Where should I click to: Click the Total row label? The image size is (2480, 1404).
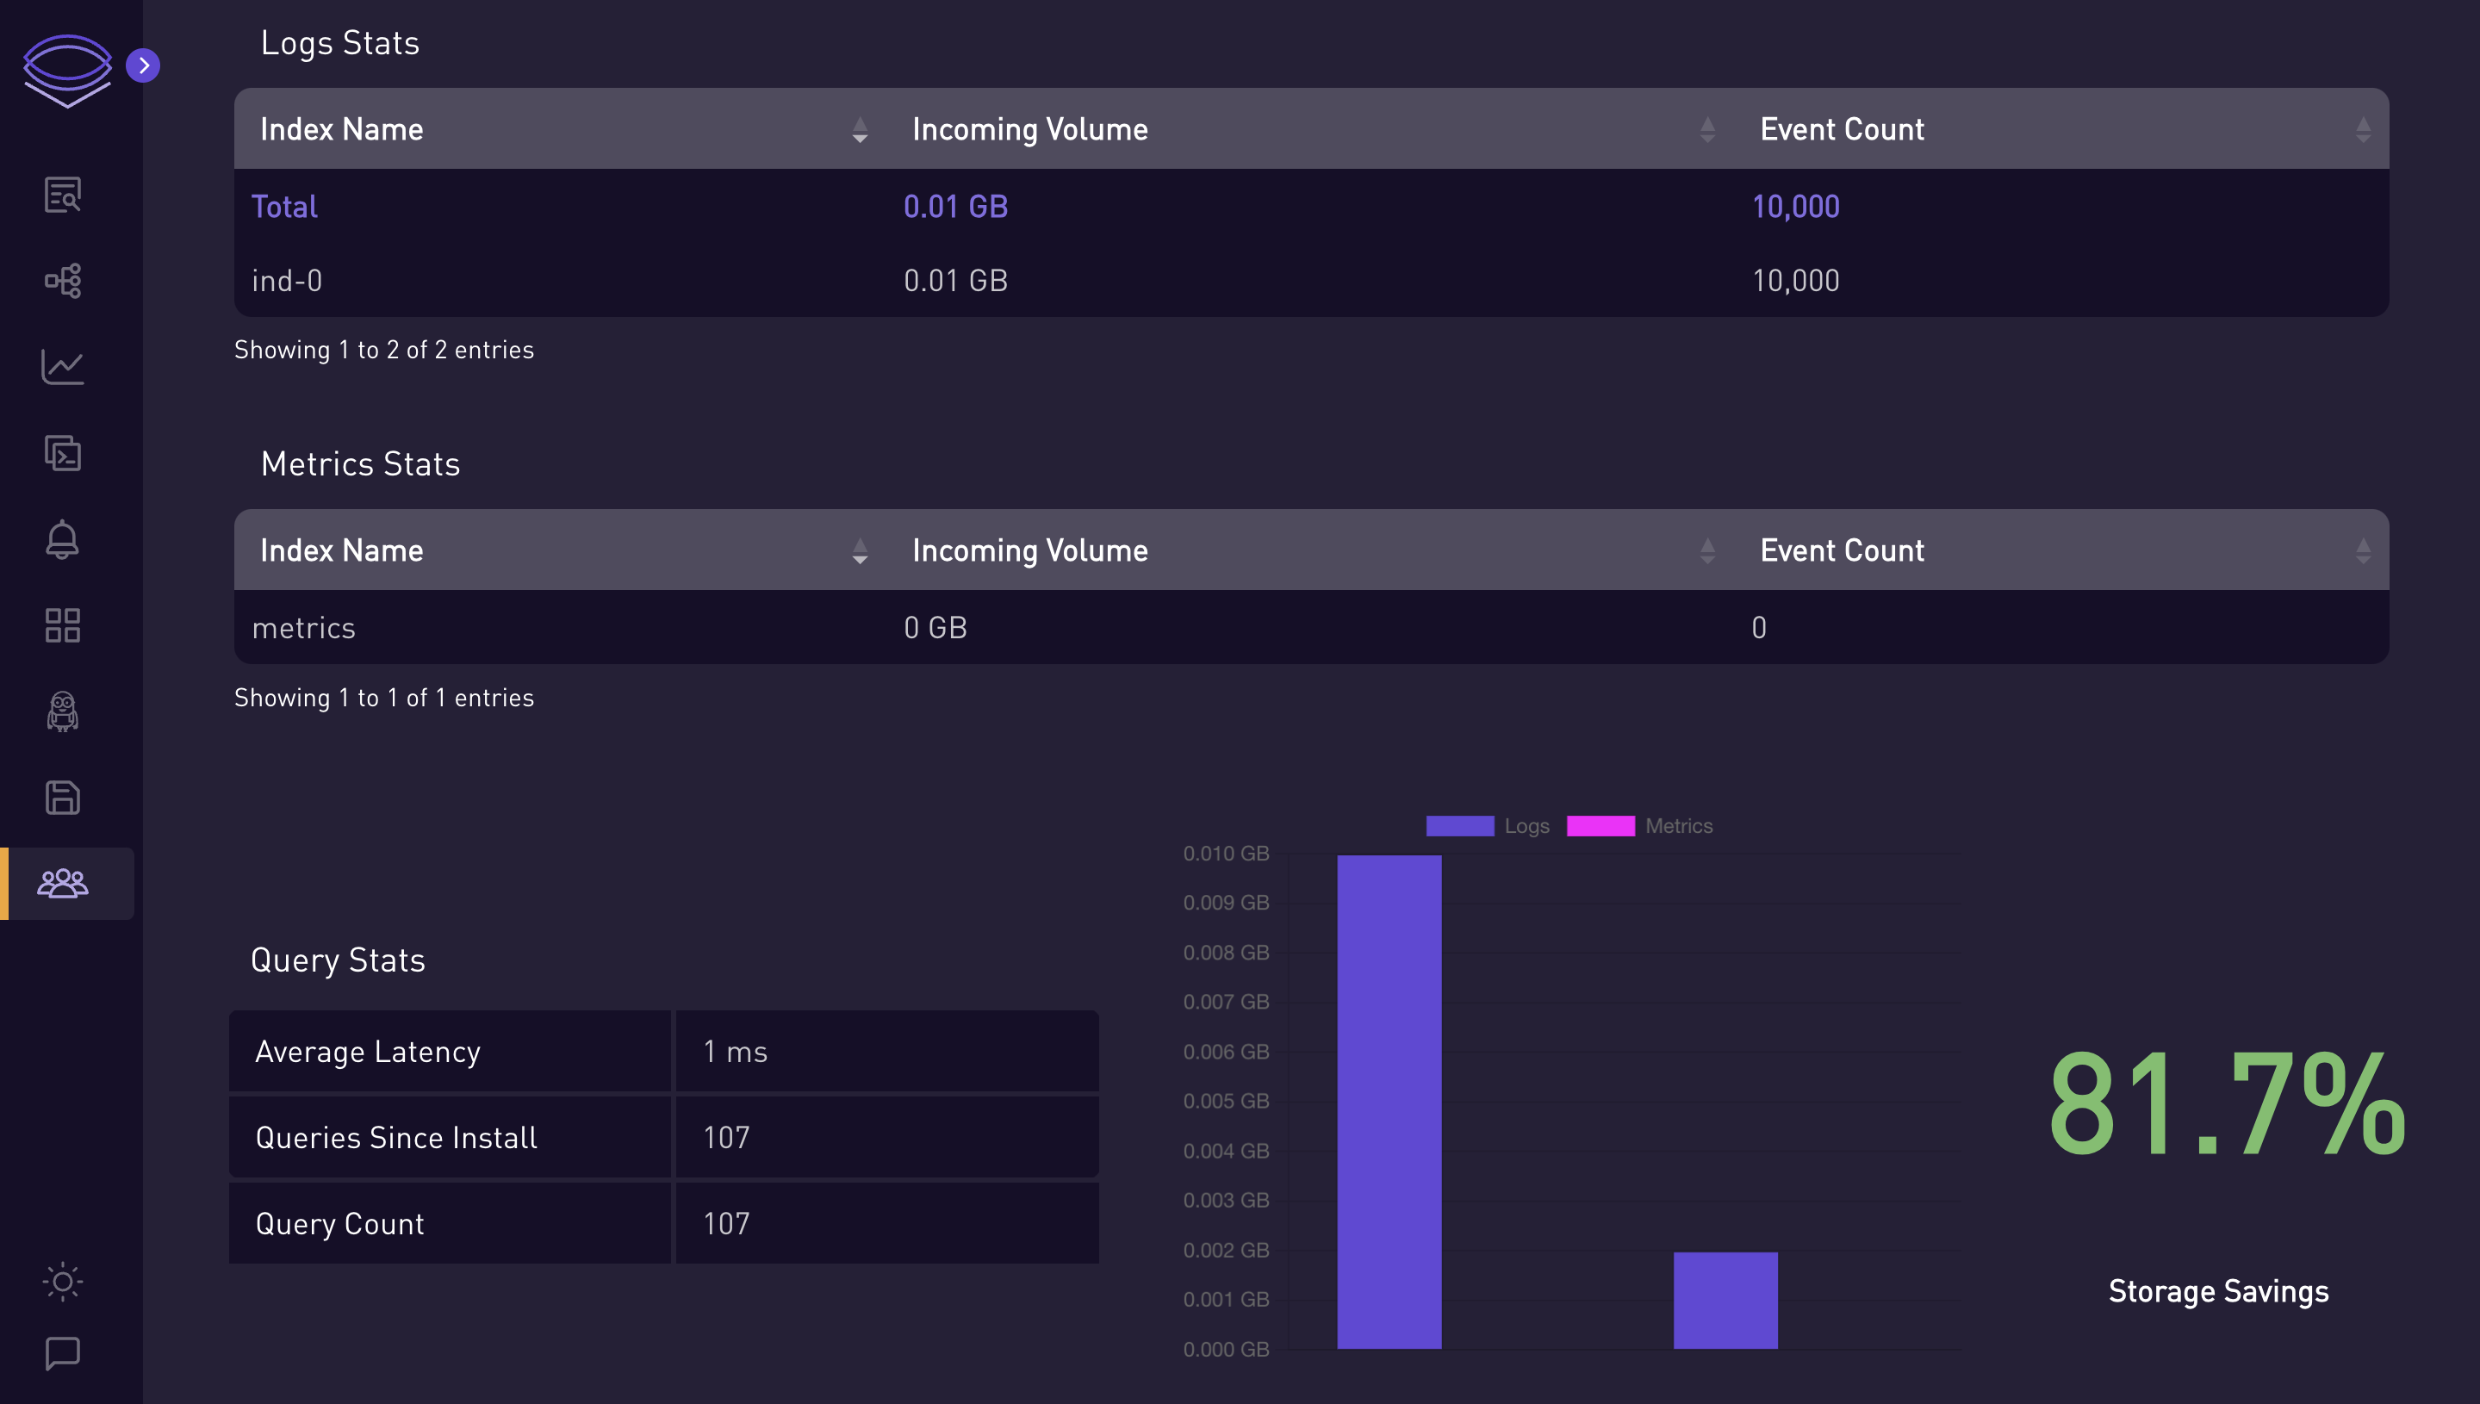(x=284, y=207)
